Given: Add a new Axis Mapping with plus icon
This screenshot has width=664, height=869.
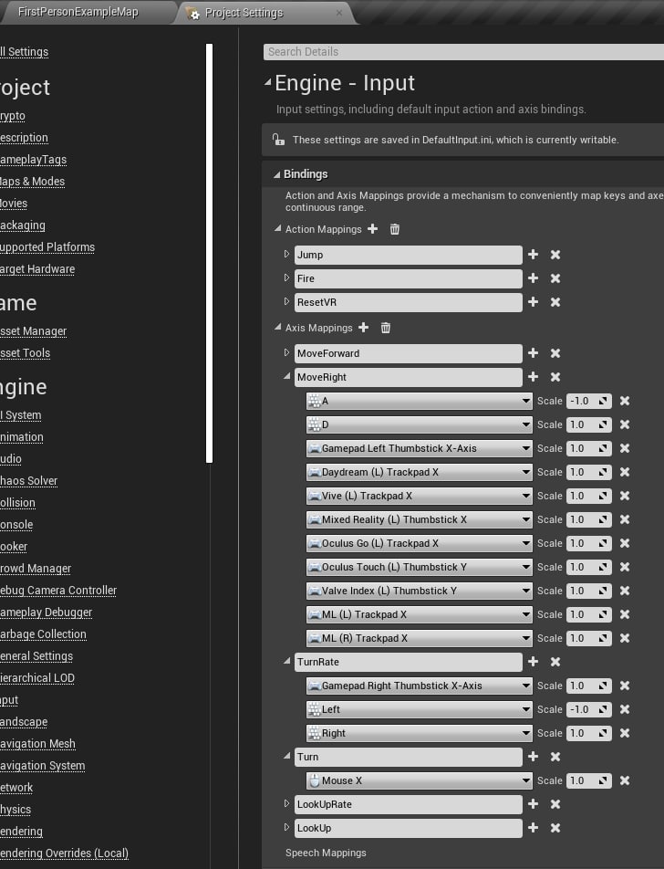Looking at the screenshot, I should pos(363,328).
